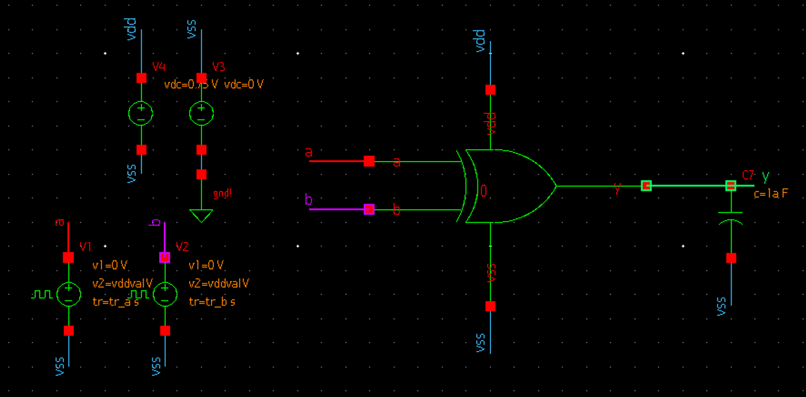Click the V4 instance label
Screen dimensions: 806x397
[158, 67]
